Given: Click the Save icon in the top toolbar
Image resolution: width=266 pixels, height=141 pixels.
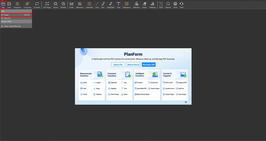Looking at the screenshot, I should pyautogui.click(x=9, y=5).
